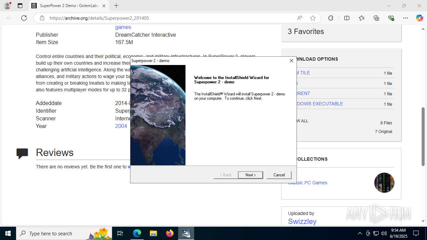Image resolution: width=427 pixels, height=240 pixels.
Task: Open Microsoft Edge from taskbar
Action: (x=137, y=233)
